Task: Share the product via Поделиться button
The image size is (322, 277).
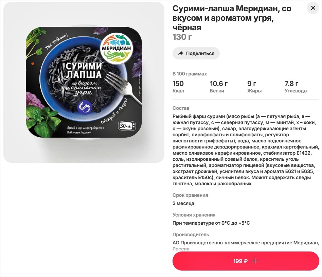Action: 196,53
